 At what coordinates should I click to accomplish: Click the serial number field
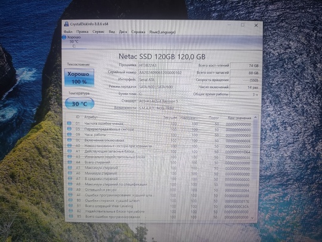(165, 72)
